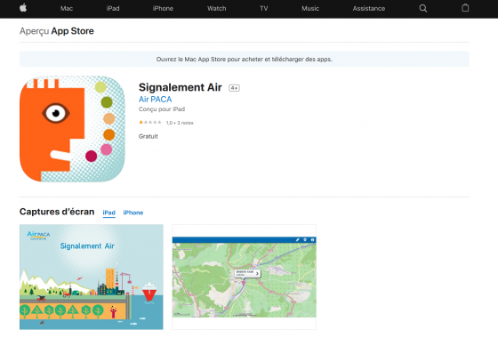Open the iPad navigation item
This screenshot has height=338, width=498.
tap(113, 9)
